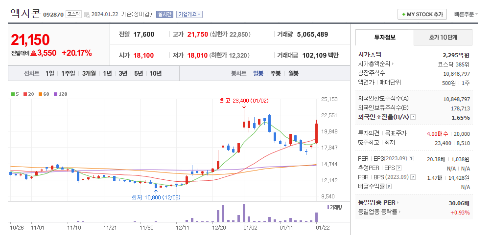Open the 빠른주문 dropdown
This screenshot has width=492, height=235.
[466, 15]
